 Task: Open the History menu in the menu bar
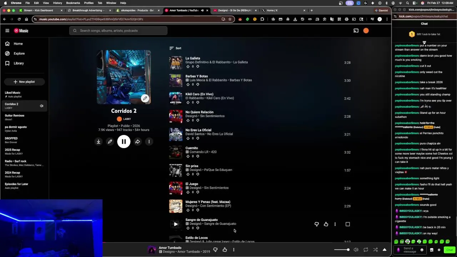[x=57, y=3]
